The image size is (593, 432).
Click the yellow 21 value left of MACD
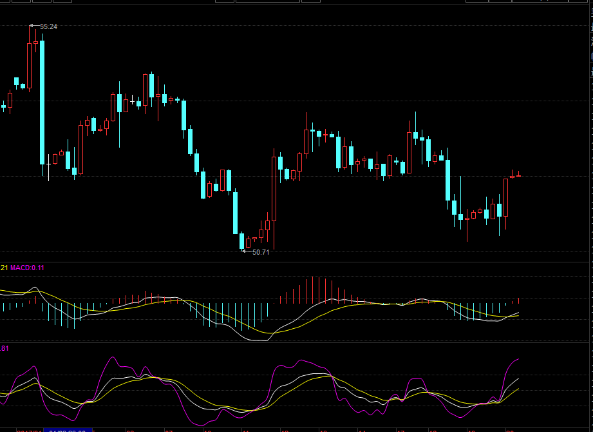click(4, 268)
